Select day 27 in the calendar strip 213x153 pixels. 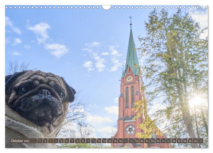click(x=179, y=141)
